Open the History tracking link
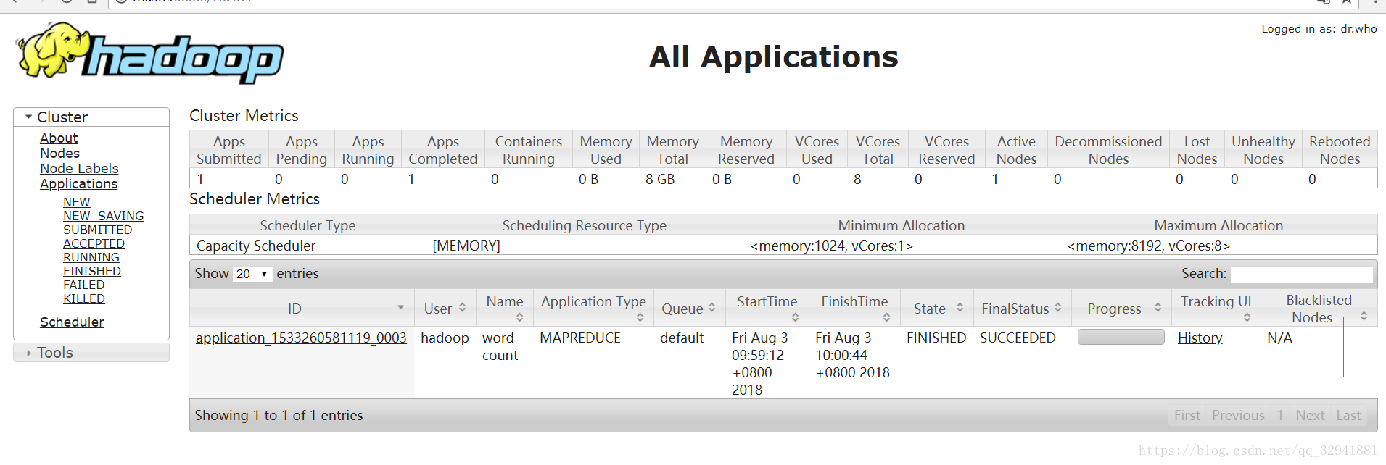This screenshot has width=1386, height=465. pos(1200,338)
